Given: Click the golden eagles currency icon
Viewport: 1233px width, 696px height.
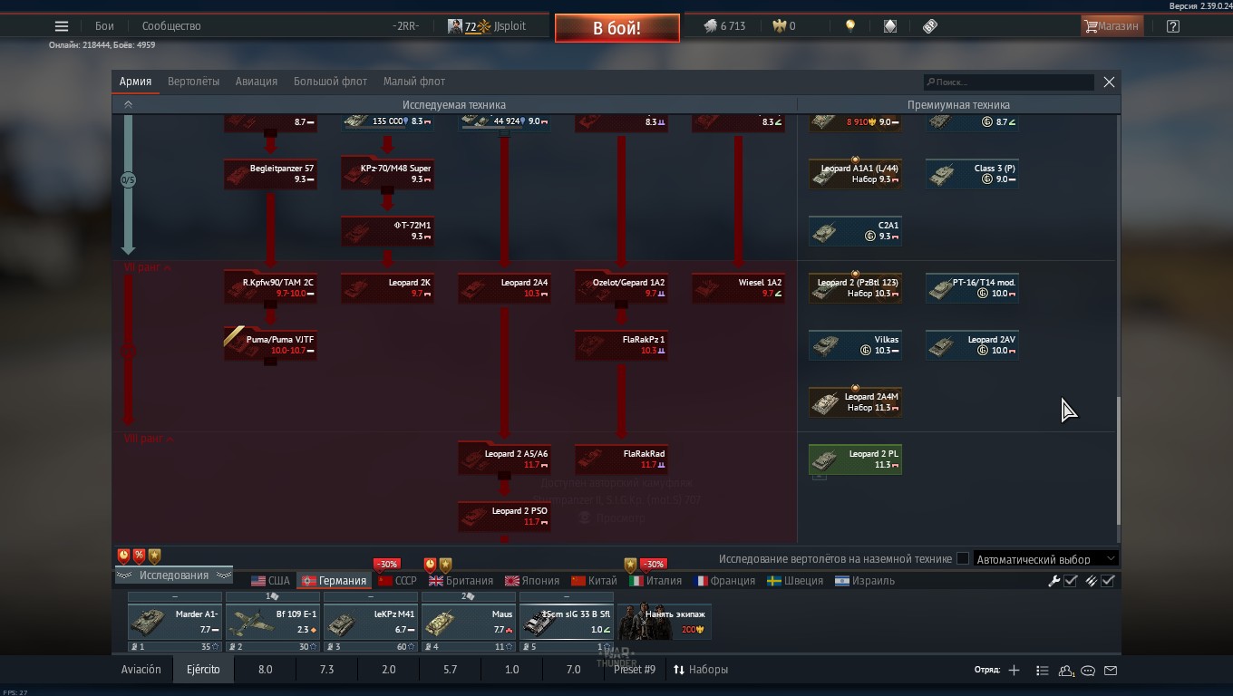Looking at the screenshot, I should tap(779, 26).
